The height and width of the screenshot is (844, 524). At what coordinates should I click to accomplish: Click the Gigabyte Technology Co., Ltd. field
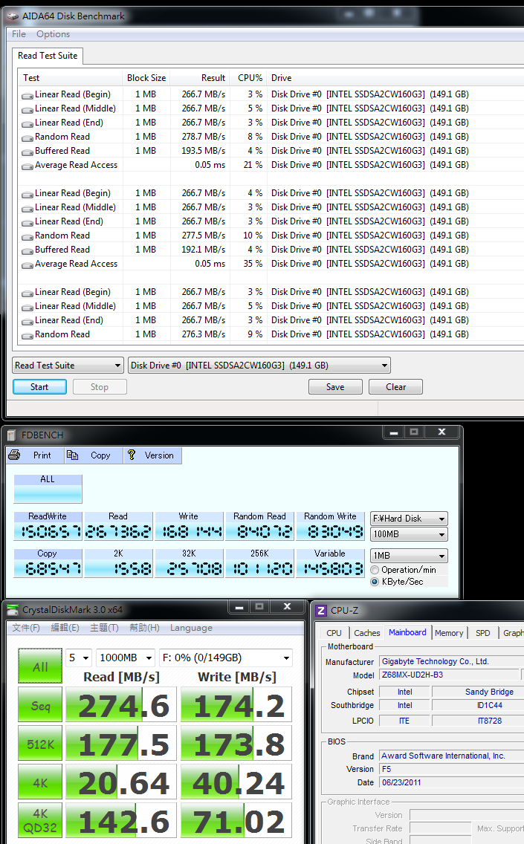(451, 661)
